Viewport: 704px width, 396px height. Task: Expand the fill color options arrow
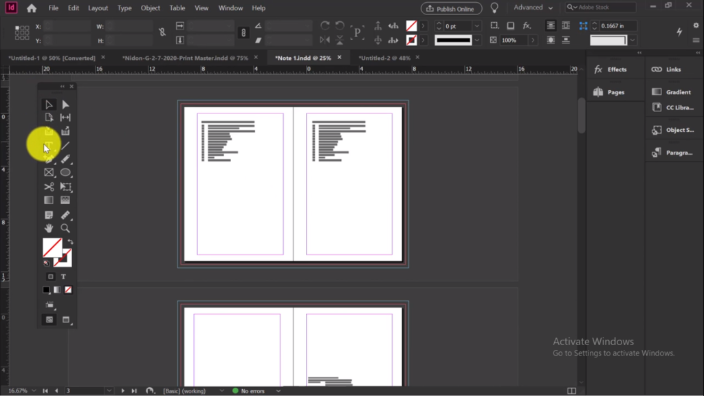[423, 26]
